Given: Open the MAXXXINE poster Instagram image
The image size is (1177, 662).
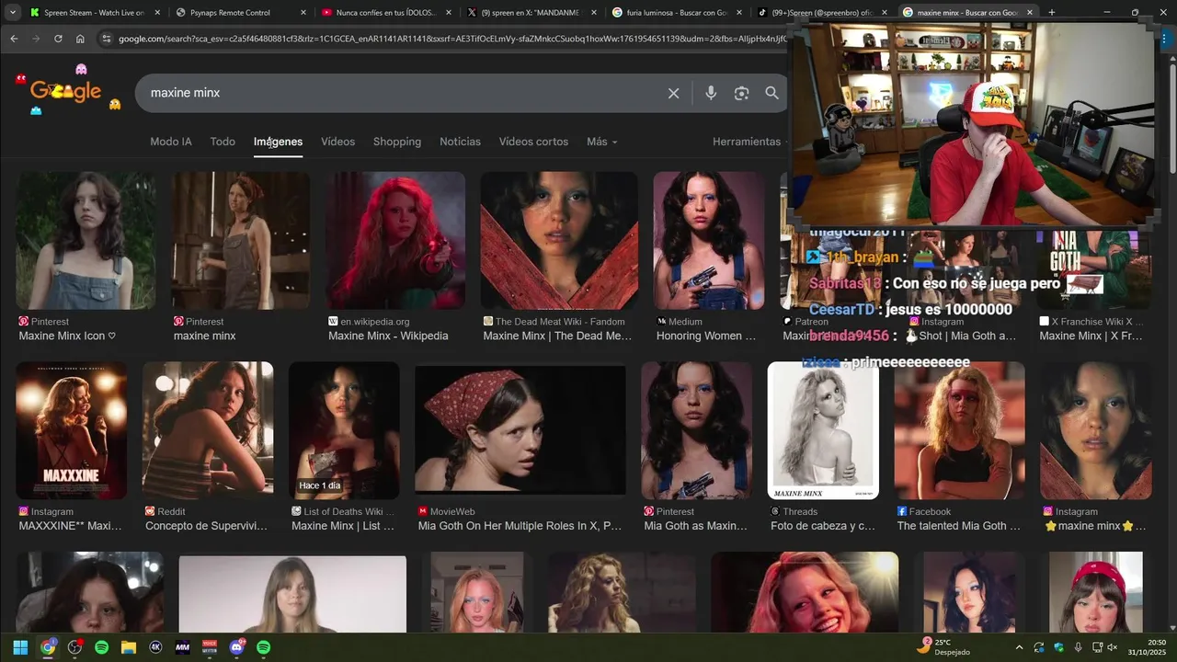Looking at the screenshot, I should (72, 430).
